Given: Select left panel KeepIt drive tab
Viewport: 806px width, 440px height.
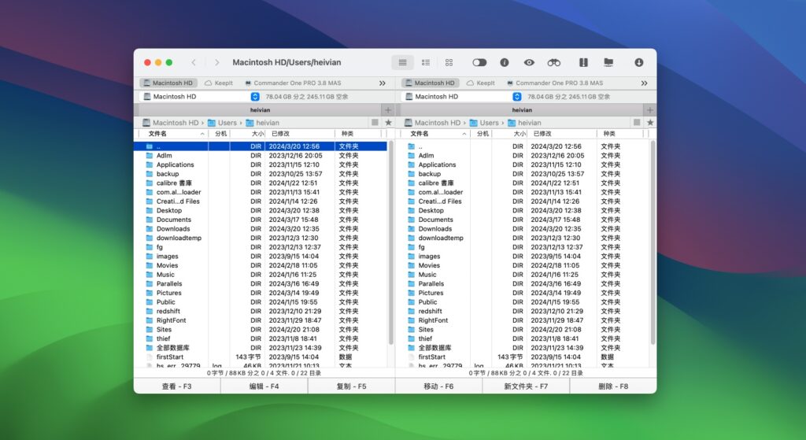Looking at the screenshot, I should 219,83.
